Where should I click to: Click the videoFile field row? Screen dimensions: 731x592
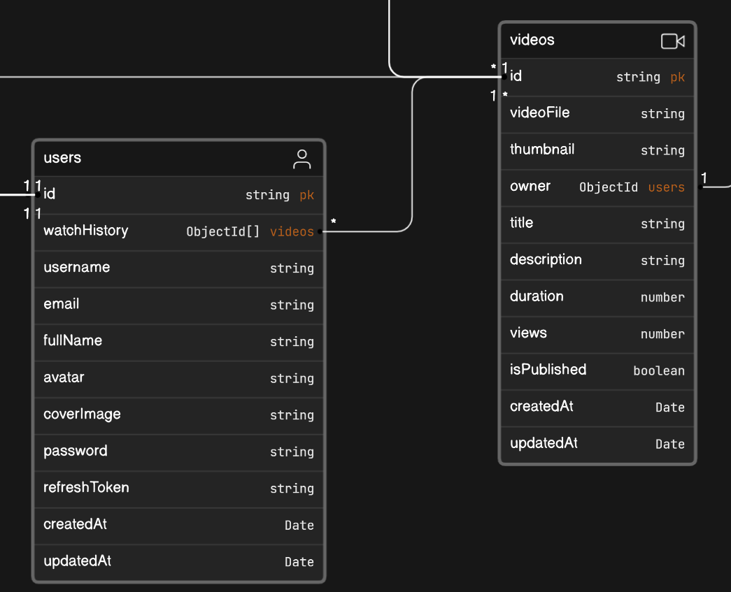pos(539,113)
